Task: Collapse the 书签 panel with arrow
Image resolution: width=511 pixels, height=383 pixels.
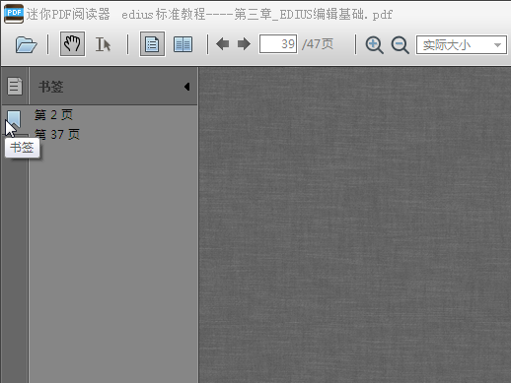Action: [186, 87]
